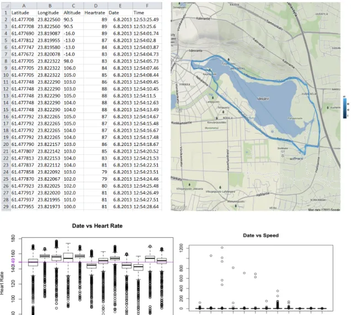Click latitude cell 61.477955
The width and height of the screenshot is (351, 315).
click(23, 207)
